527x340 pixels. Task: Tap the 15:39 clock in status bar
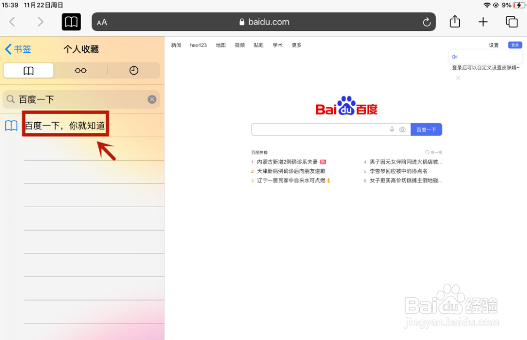click(10, 5)
